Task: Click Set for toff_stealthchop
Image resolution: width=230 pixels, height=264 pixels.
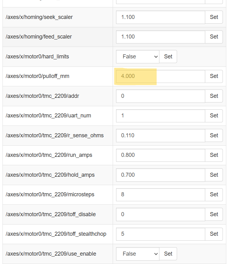Action: click(x=214, y=234)
